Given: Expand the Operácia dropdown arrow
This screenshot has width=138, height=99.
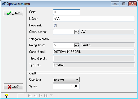Looking at the screenshot, I should 77,80.
